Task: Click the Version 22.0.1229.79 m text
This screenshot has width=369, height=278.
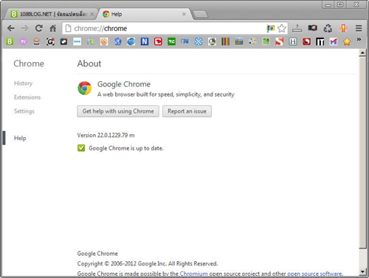Action: click(106, 135)
